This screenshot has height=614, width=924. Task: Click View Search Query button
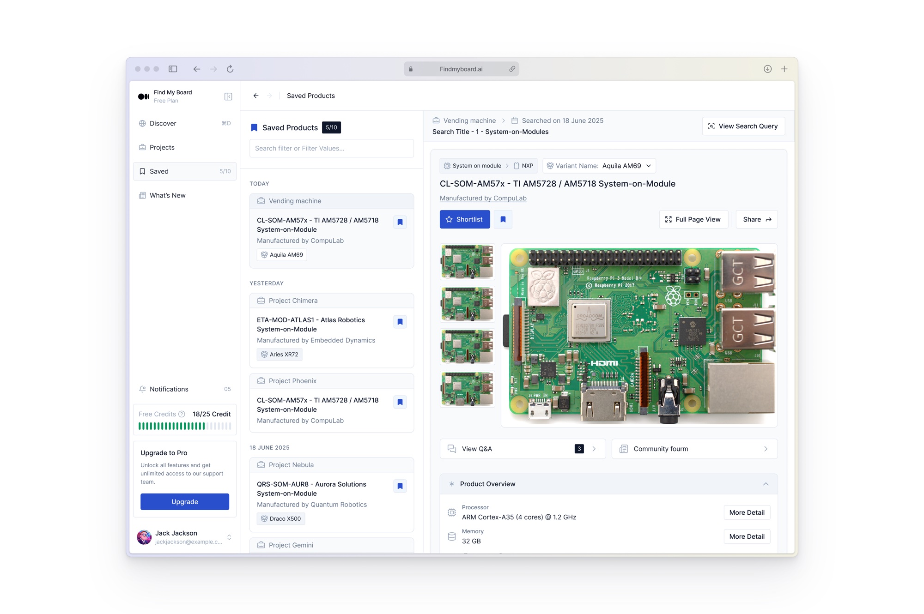tap(743, 126)
